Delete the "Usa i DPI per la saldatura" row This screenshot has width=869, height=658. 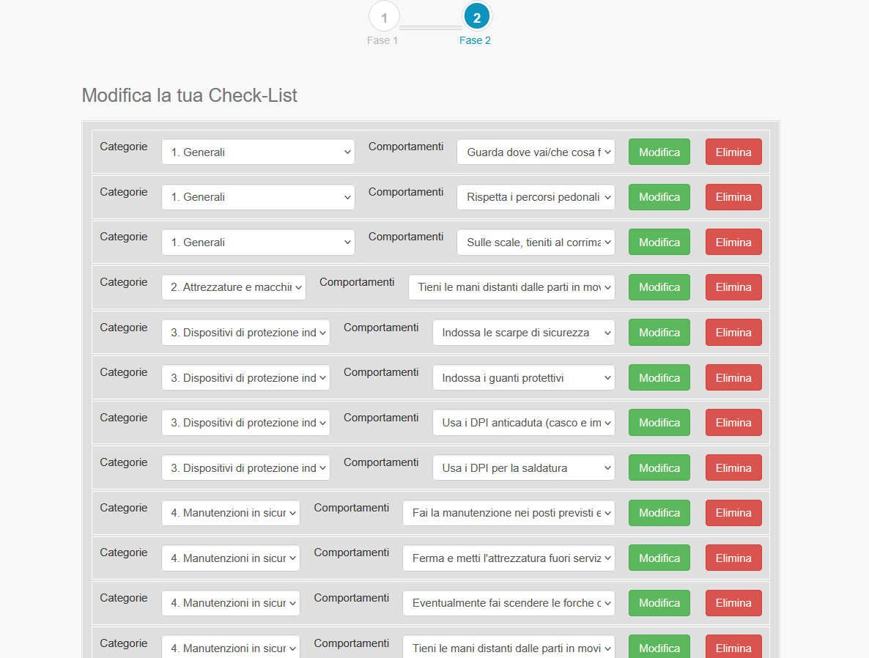(733, 468)
